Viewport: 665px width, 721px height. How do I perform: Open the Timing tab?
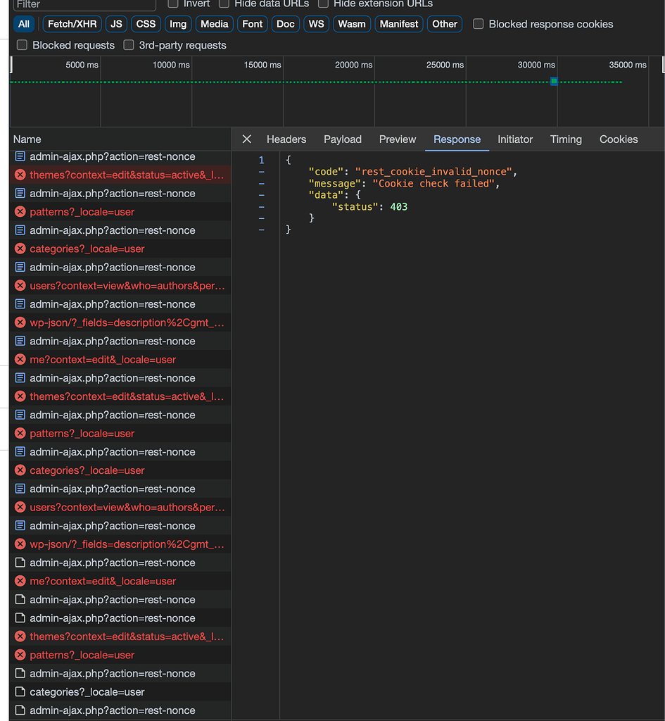(x=566, y=139)
